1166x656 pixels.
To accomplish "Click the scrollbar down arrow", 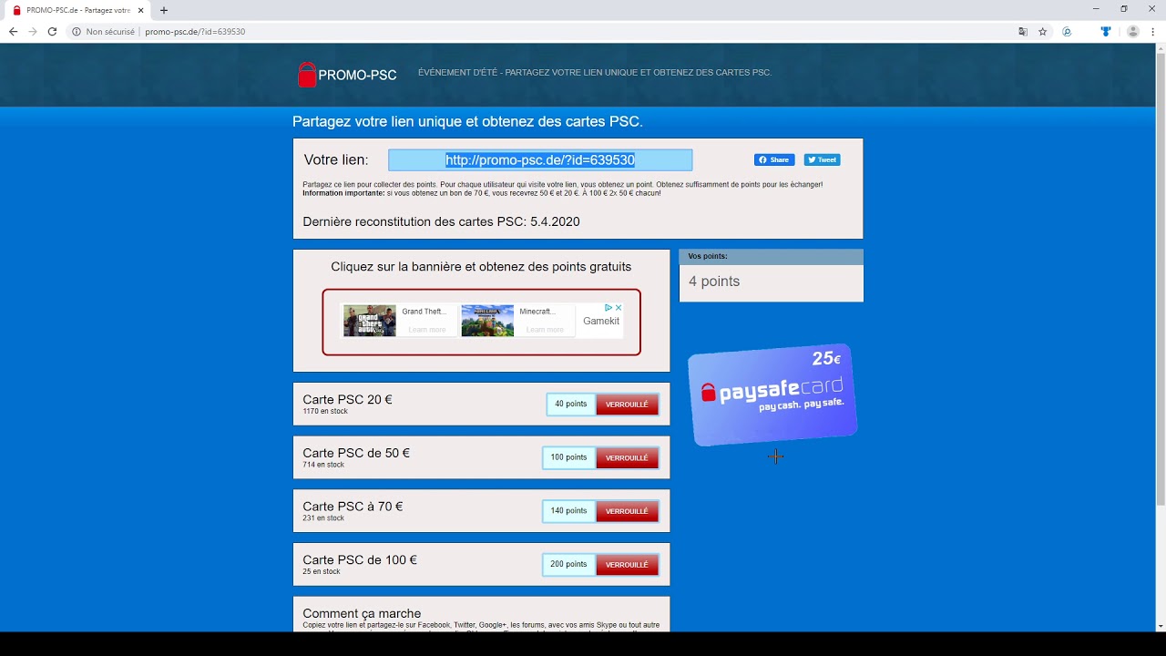I will [x=1160, y=626].
